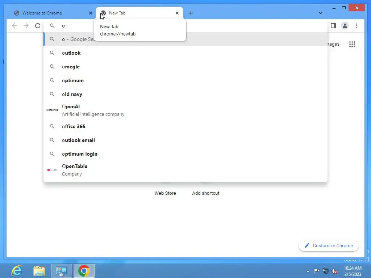
Task: Open the network tray icon
Action: tap(326, 271)
